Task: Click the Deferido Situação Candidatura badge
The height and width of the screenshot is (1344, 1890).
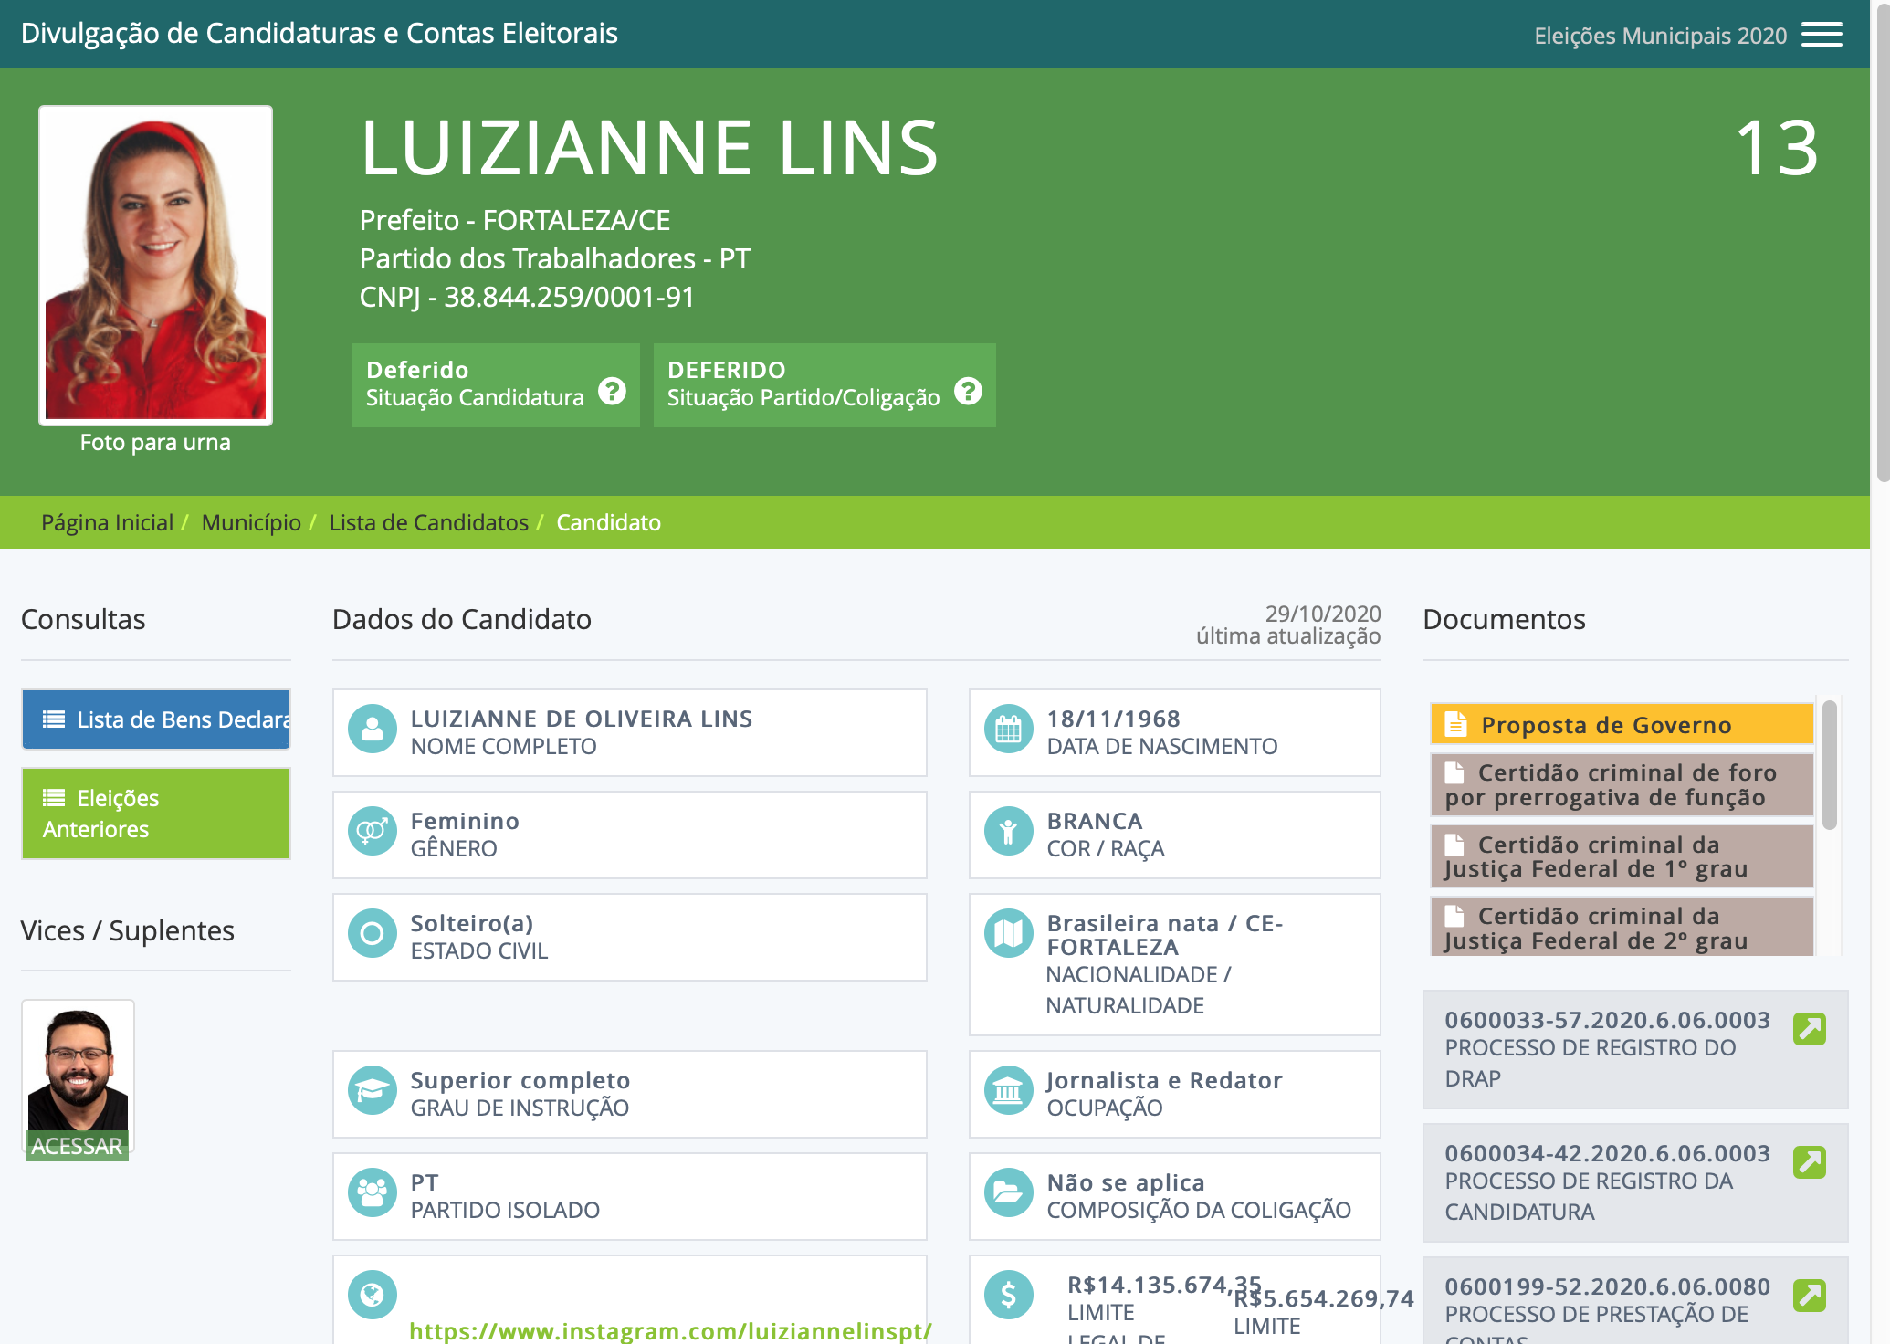Action: [x=496, y=385]
